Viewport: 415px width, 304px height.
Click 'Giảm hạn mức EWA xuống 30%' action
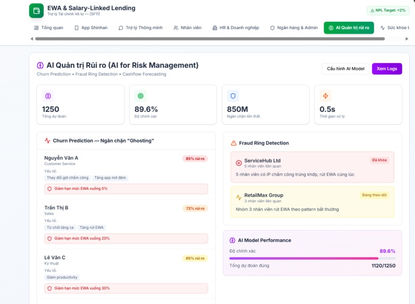point(126,289)
